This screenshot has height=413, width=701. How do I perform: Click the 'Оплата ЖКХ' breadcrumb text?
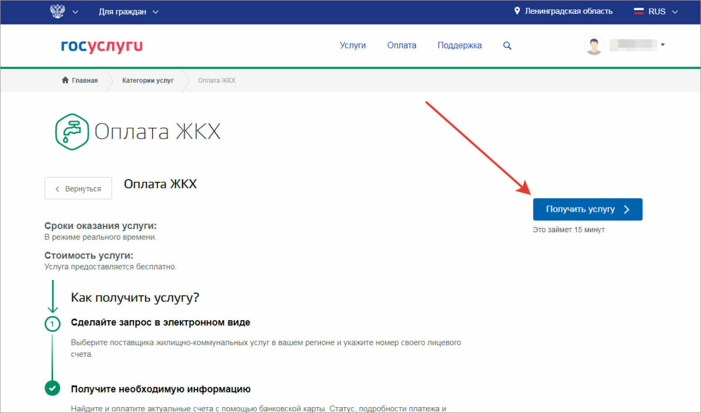click(x=217, y=80)
